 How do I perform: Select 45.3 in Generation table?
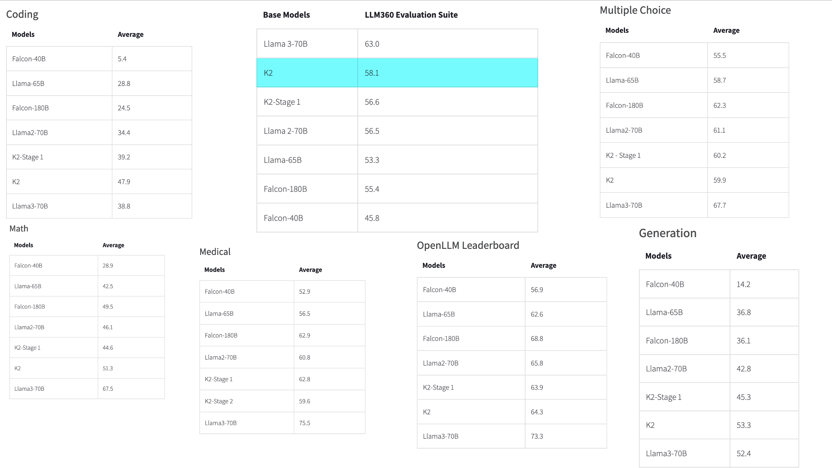[x=744, y=397]
